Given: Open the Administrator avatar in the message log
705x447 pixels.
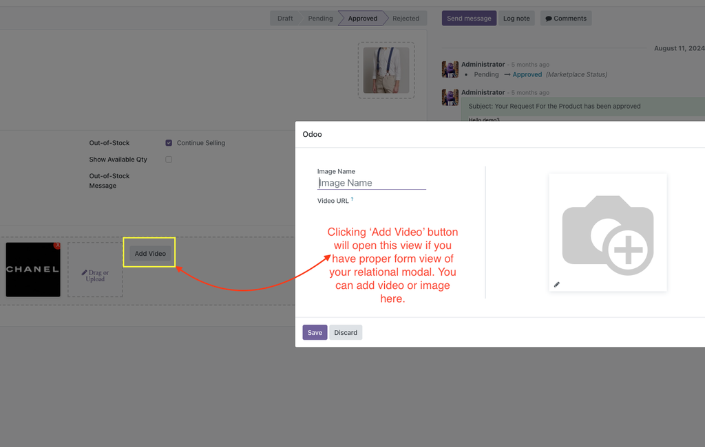Looking at the screenshot, I should [x=450, y=69].
